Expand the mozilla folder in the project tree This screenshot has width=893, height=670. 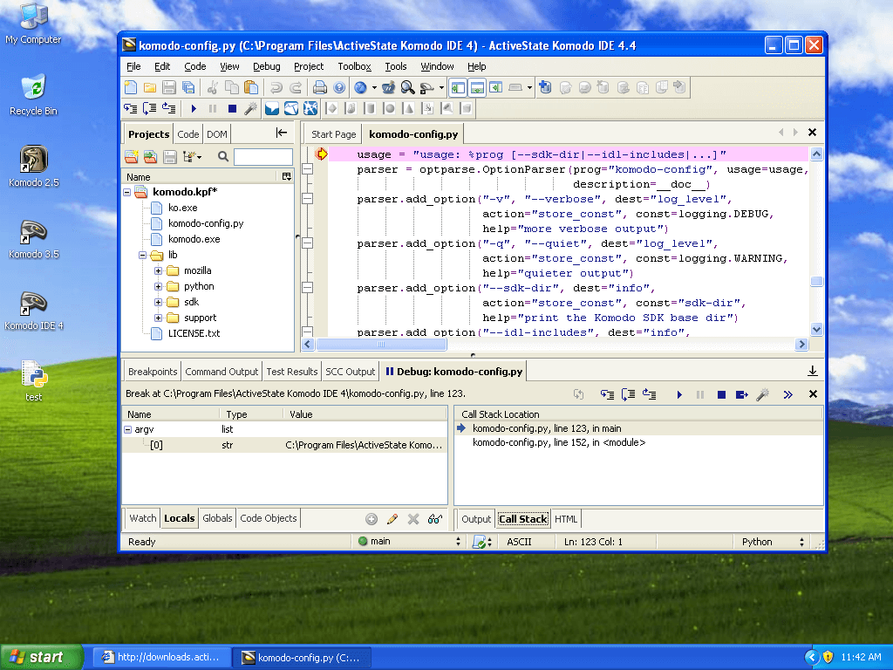(159, 270)
